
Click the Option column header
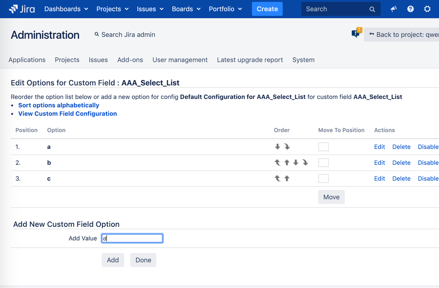tap(56, 130)
